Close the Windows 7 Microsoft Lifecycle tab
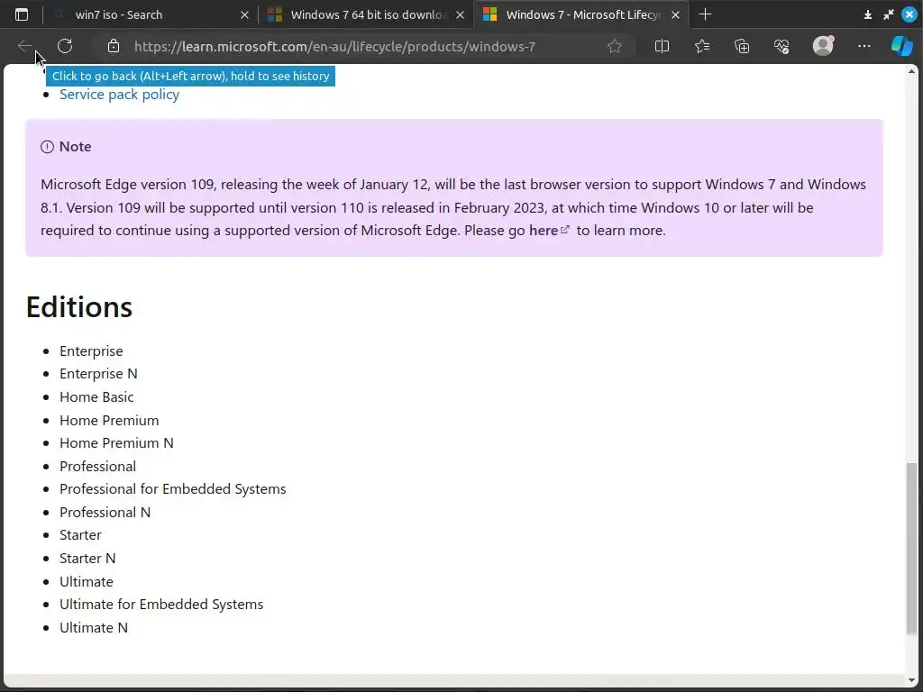Image resolution: width=923 pixels, height=692 pixels. 676,14
